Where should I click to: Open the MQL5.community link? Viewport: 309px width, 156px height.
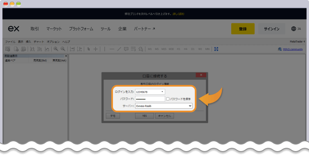click(x=293, y=49)
